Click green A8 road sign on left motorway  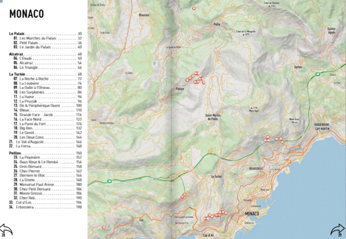[x=109, y=181]
